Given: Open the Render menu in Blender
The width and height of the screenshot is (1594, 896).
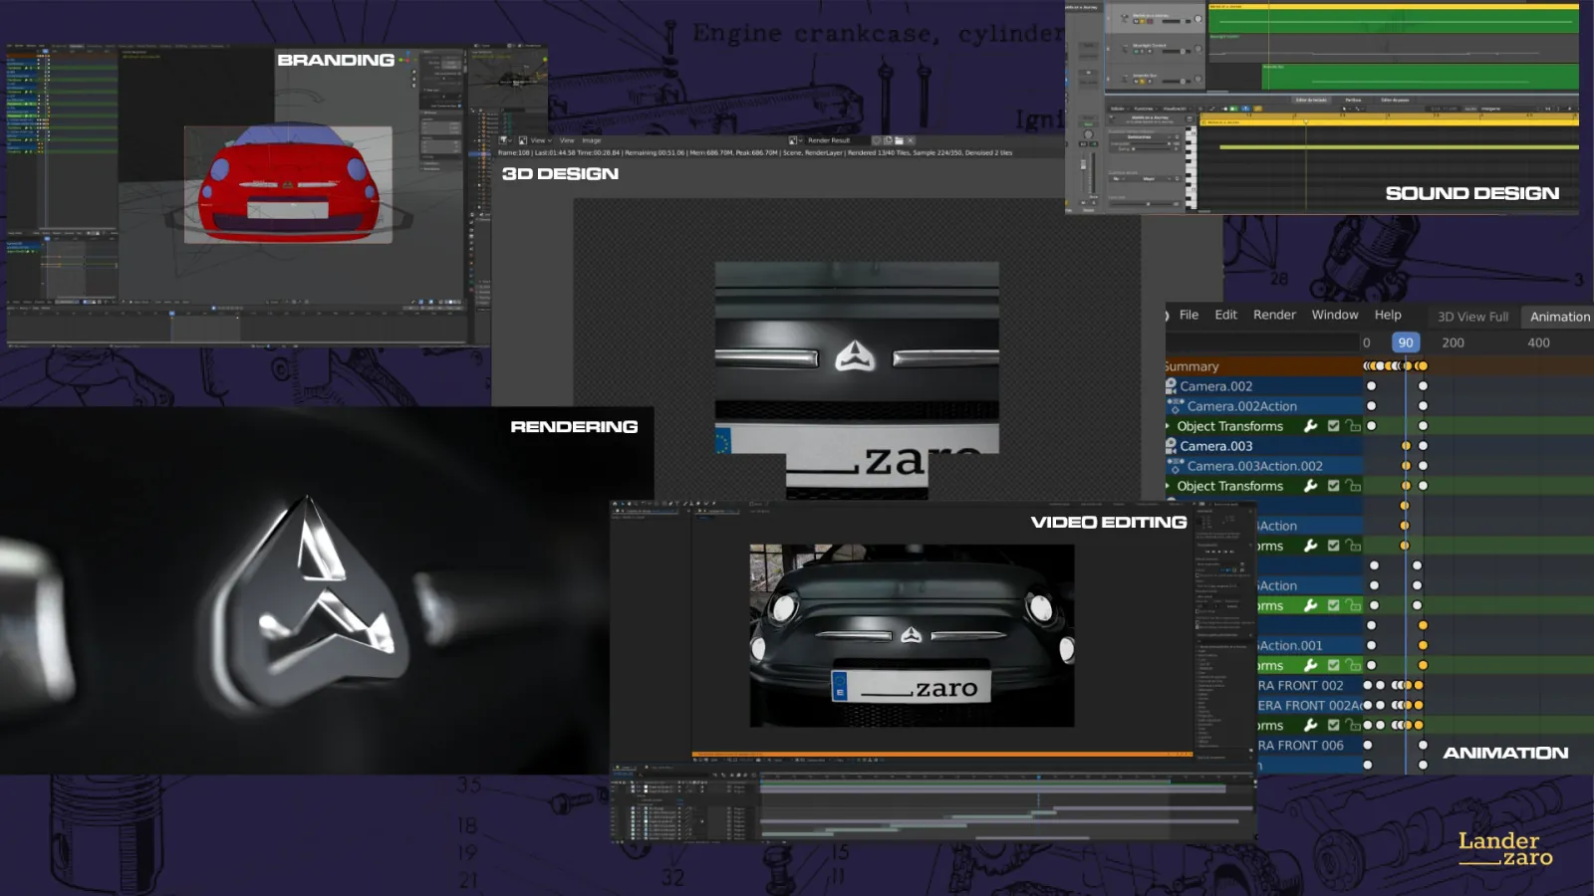Looking at the screenshot, I should [1274, 315].
